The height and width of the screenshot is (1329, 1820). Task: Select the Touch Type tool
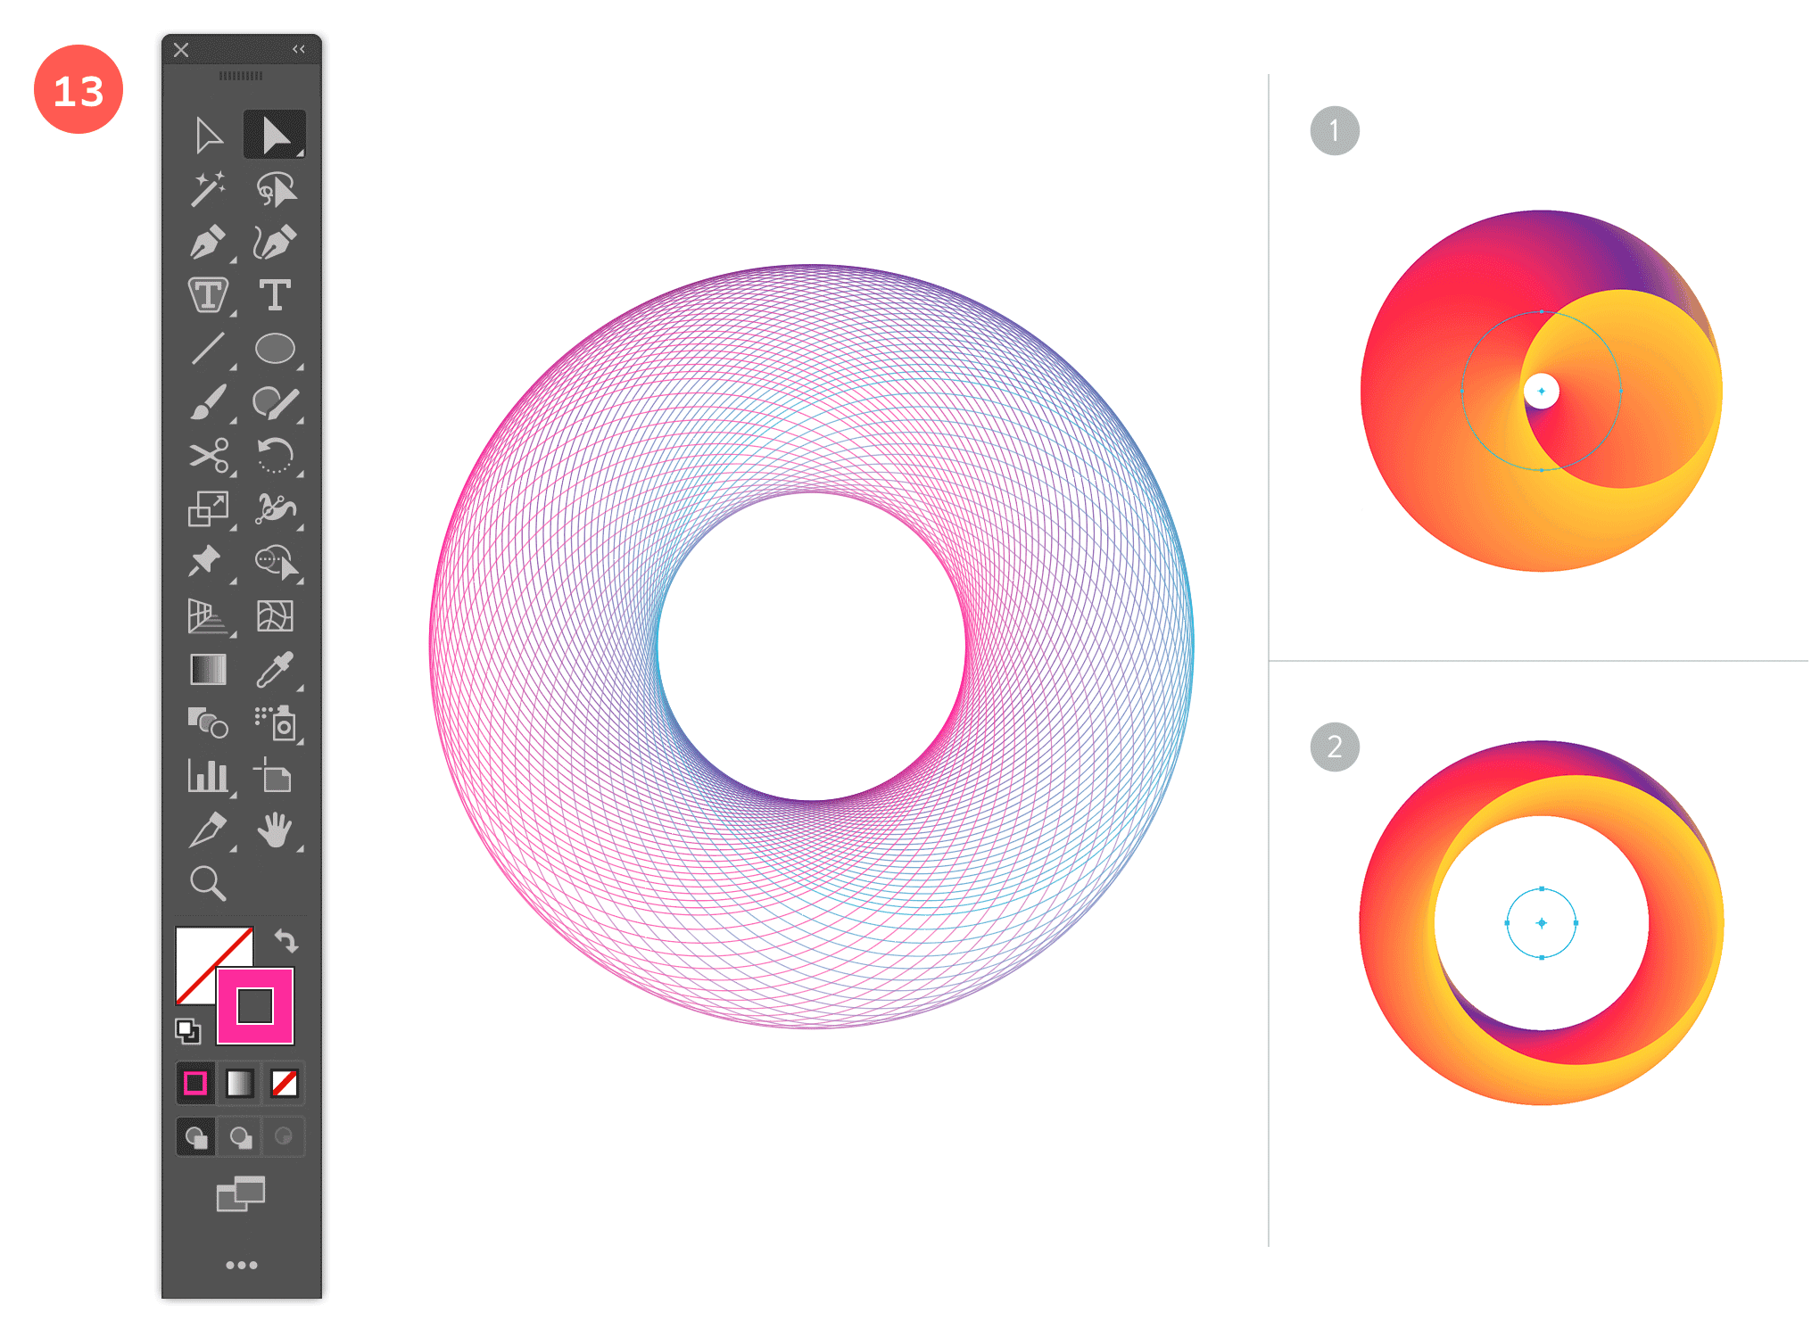point(208,295)
